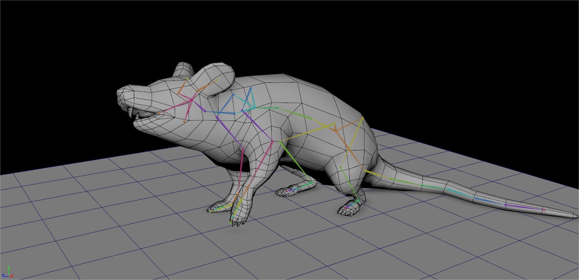Click the rear hind foot near the tail
579x280 pixels.
[x=349, y=209]
